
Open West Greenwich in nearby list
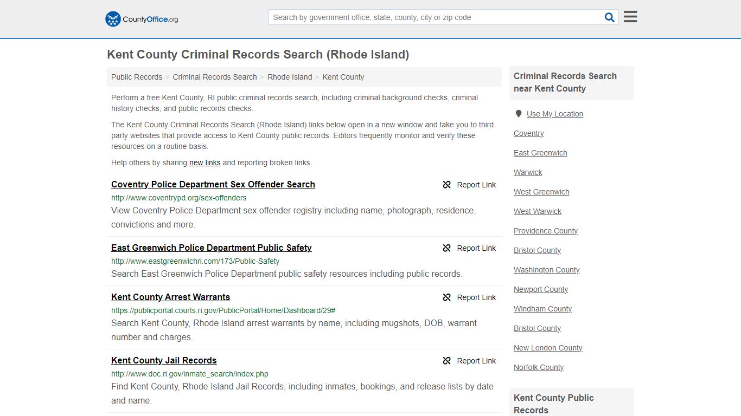[x=541, y=192]
